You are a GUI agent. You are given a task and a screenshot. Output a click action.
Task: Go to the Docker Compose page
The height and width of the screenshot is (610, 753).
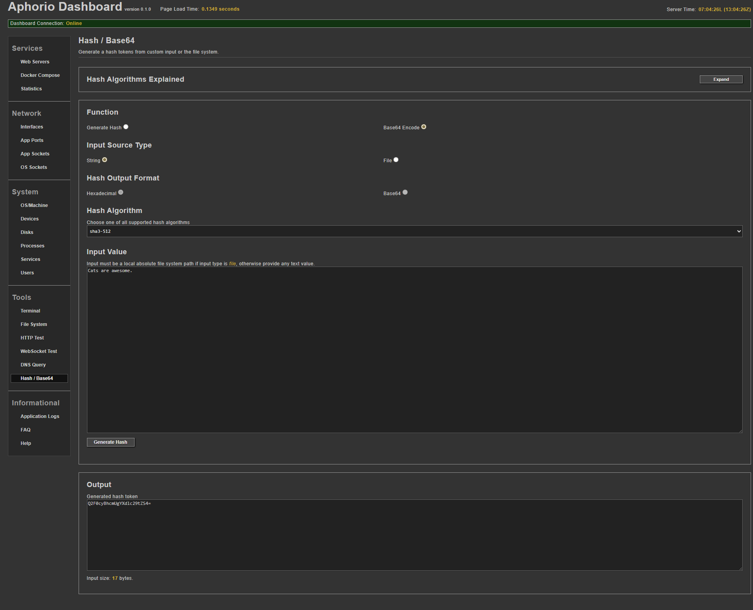[x=40, y=75]
